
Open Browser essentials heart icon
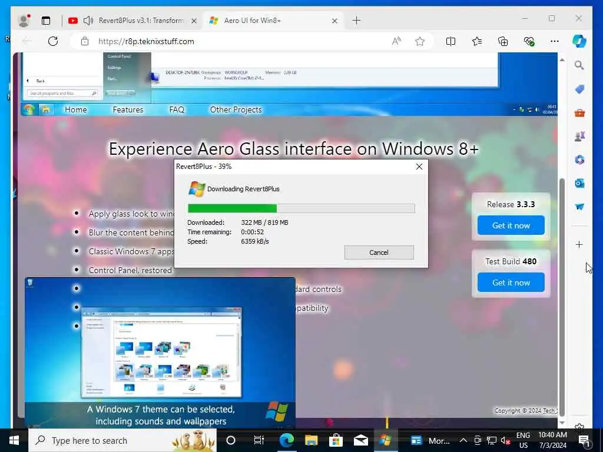click(x=529, y=41)
